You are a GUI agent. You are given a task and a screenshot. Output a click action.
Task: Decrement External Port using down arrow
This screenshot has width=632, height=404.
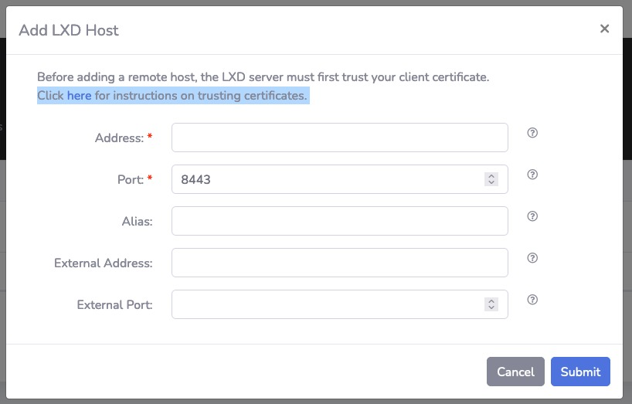pyautogui.click(x=491, y=307)
